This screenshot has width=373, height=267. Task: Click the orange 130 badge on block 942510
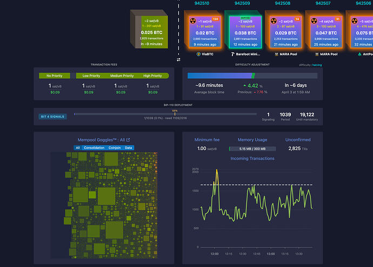tap(216, 19)
